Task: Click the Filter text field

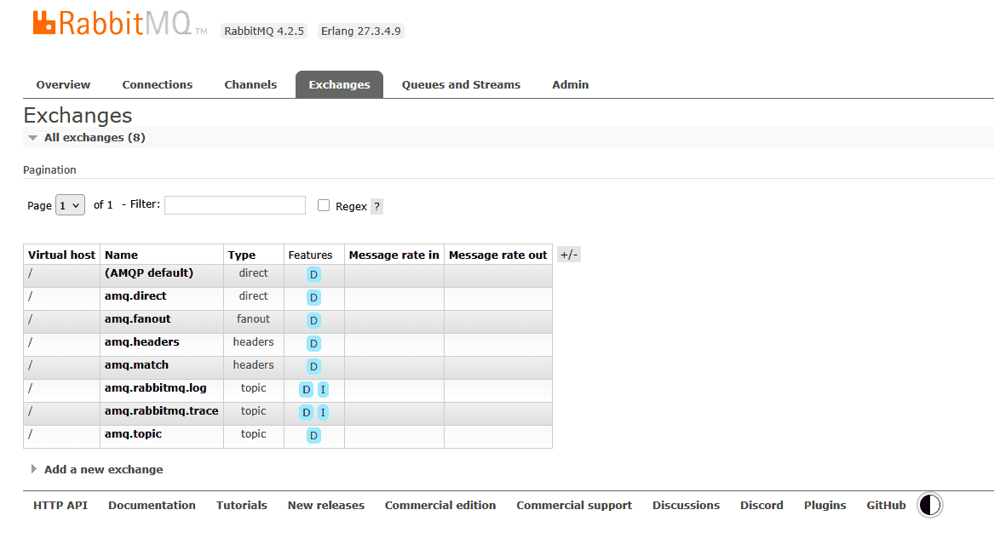Action: coord(234,205)
